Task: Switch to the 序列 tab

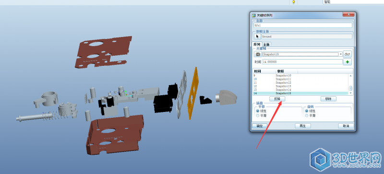Action: (x=257, y=44)
